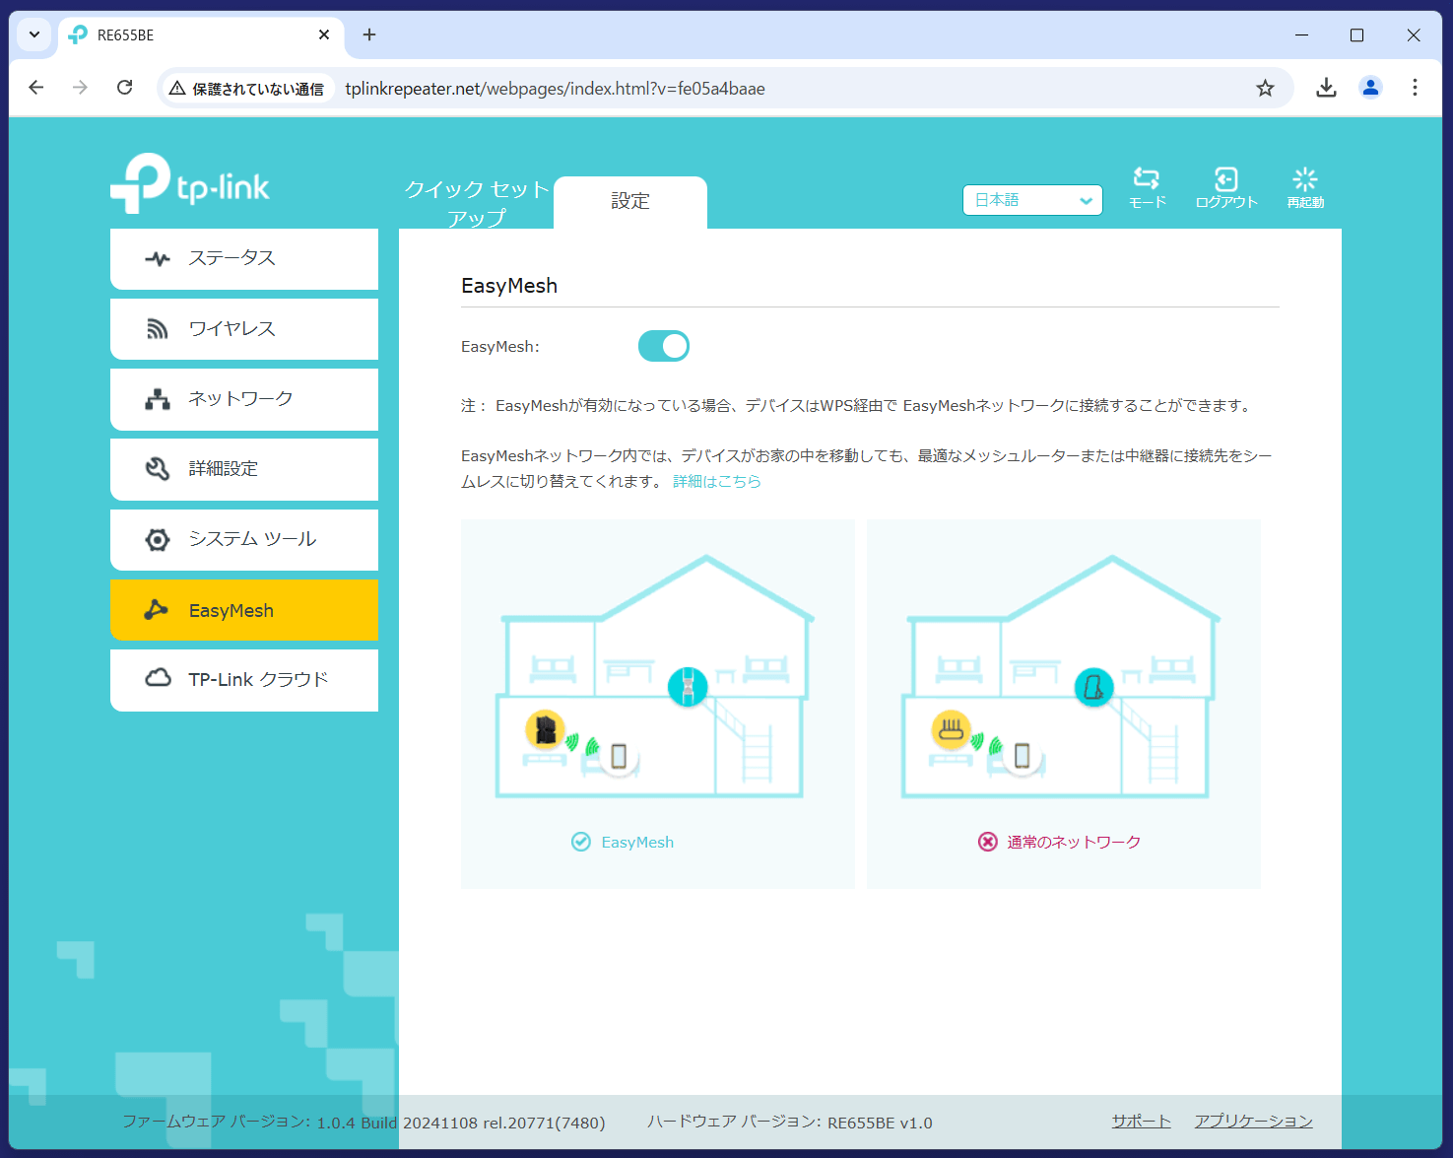This screenshot has width=1453, height=1158.
Task: Click the EasyMesh section heading
Action: (x=509, y=286)
